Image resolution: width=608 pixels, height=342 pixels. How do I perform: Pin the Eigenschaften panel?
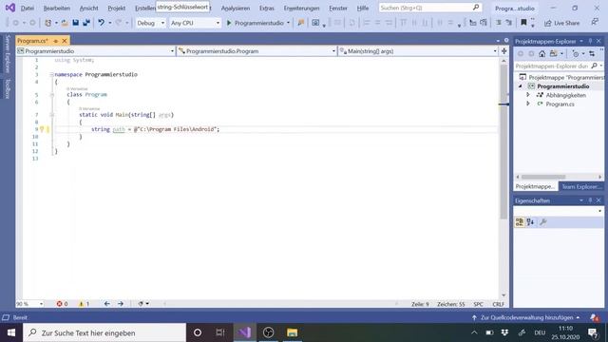590,200
